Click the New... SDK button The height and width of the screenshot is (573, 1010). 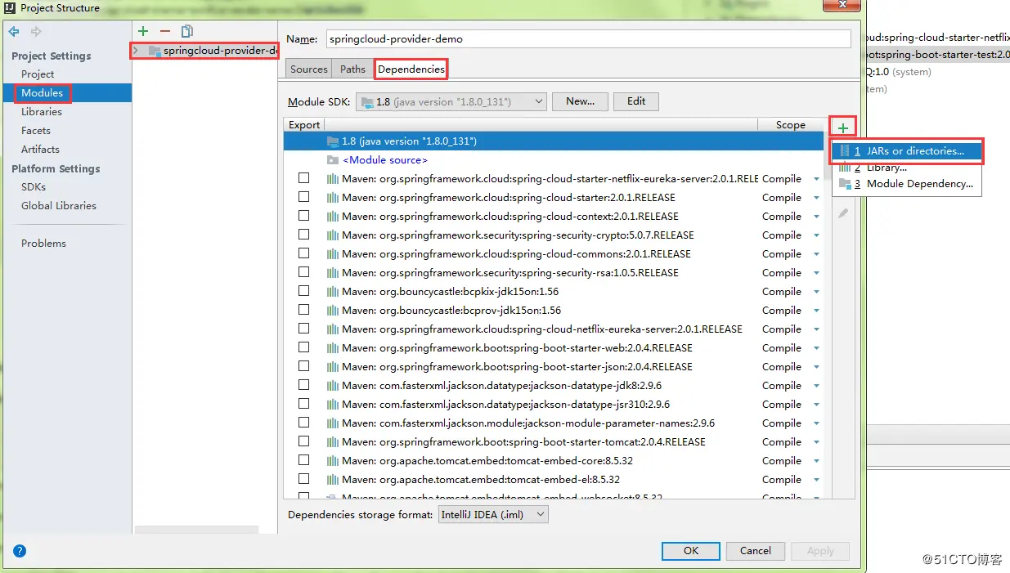[x=580, y=101]
